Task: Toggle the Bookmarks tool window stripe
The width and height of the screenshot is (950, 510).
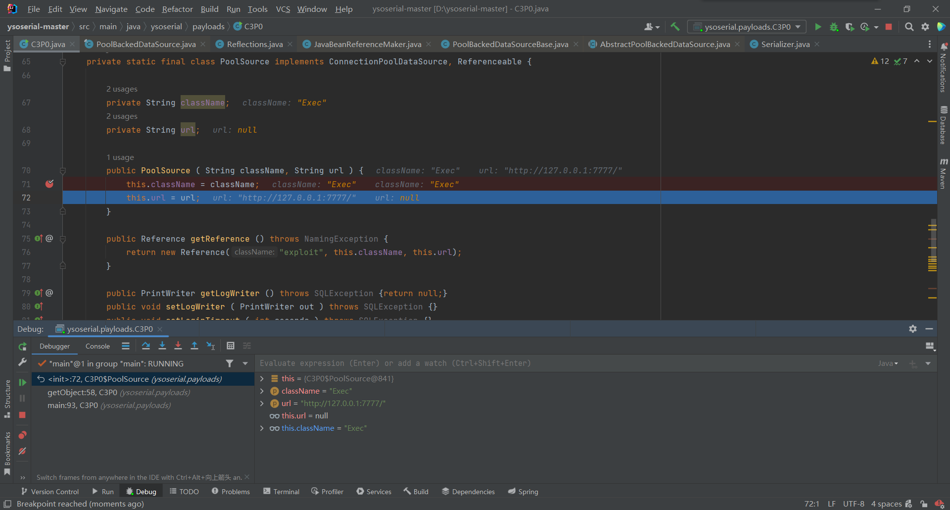Action: point(7,453)
